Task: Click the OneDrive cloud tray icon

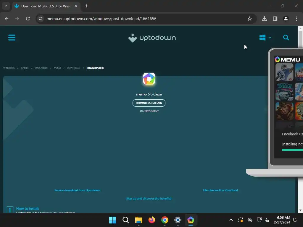Action: [250, 220]
